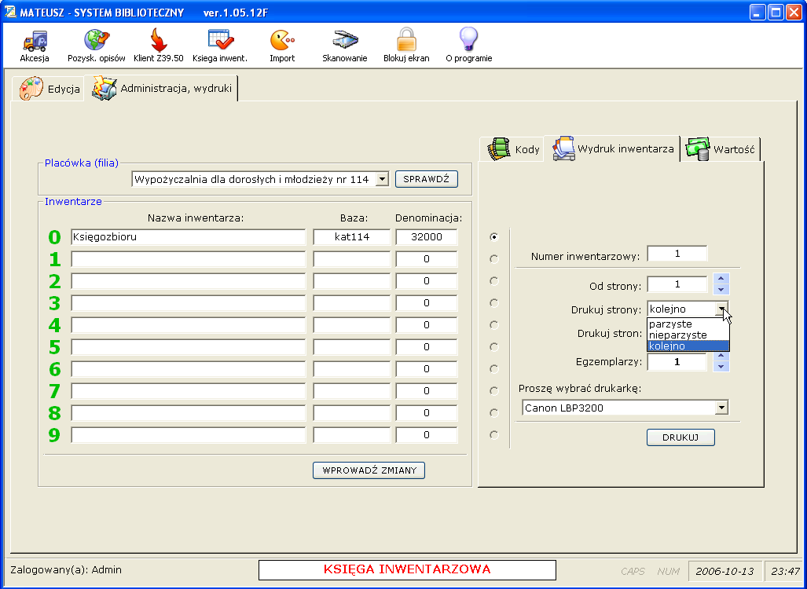The width and height of the screenshot is (807, 589).
Task: Select radio button for inventory 3
Action: 494,303
